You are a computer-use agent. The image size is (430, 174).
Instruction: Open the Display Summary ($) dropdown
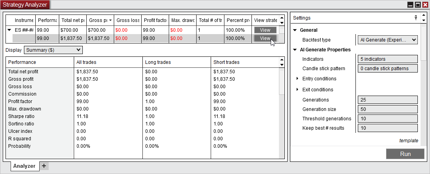(53, 50)
